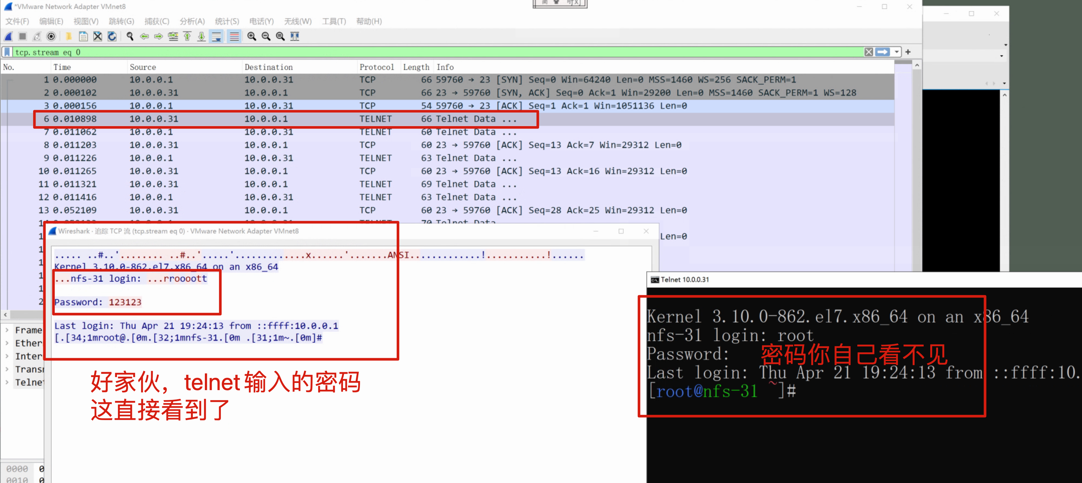Open capture options gear icon
The width and height of the screenshot is (1082, 483).
click(x=51, y=37)
